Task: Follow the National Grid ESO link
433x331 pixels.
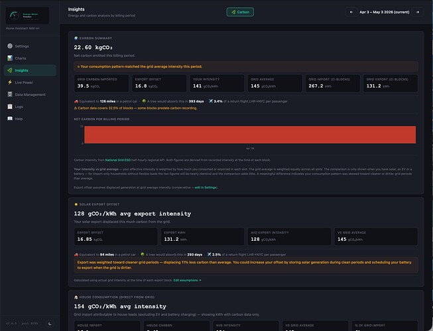Action: pyautogui.click(x=118, y=160)
